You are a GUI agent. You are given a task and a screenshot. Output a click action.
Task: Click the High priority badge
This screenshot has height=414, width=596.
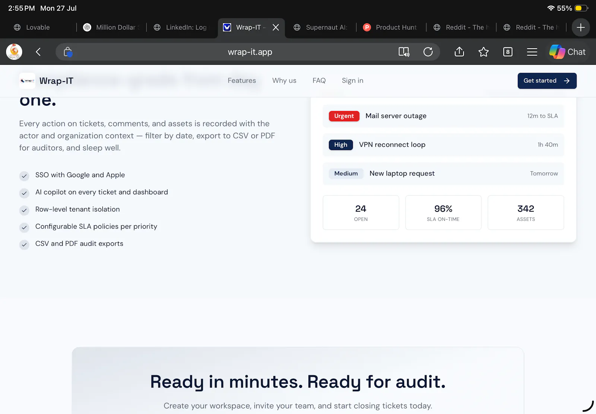340,145
